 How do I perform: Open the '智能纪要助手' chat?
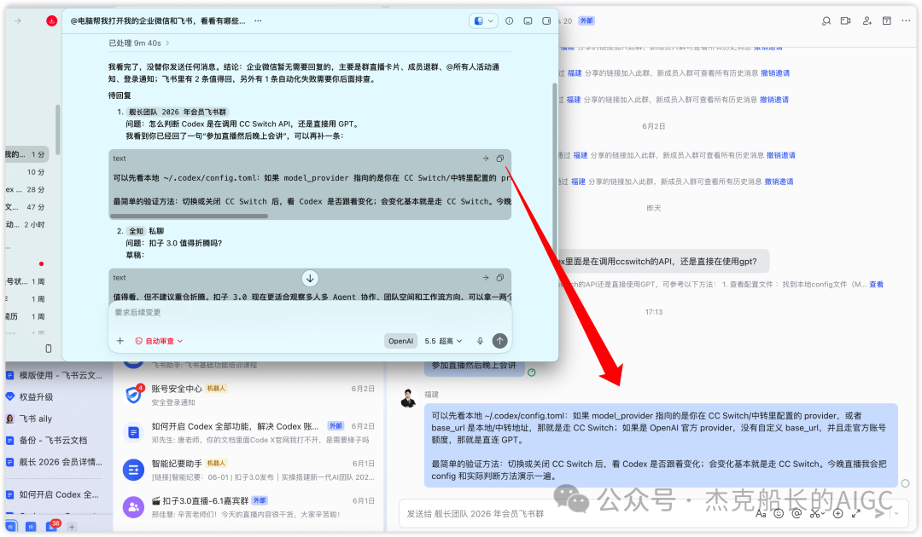[248, 471]
